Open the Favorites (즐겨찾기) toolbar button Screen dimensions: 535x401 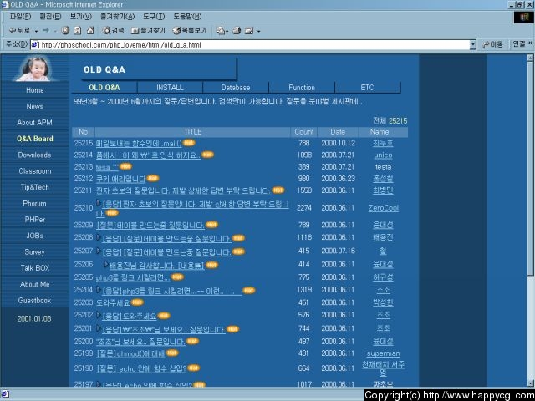tap(149, 31)
